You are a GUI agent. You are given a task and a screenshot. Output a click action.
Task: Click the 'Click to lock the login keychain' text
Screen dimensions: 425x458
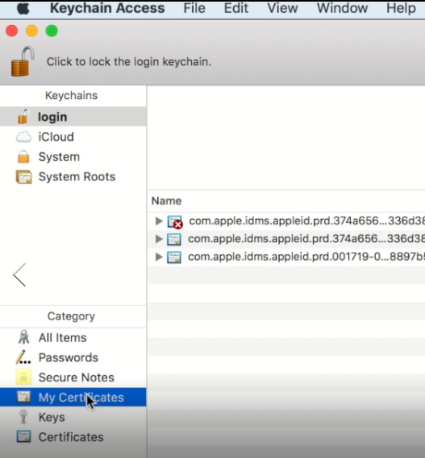click(x=129, y=62)
